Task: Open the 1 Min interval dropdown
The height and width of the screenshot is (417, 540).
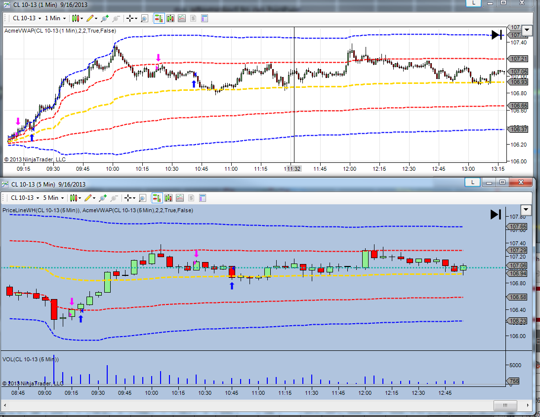Action: 55,18
